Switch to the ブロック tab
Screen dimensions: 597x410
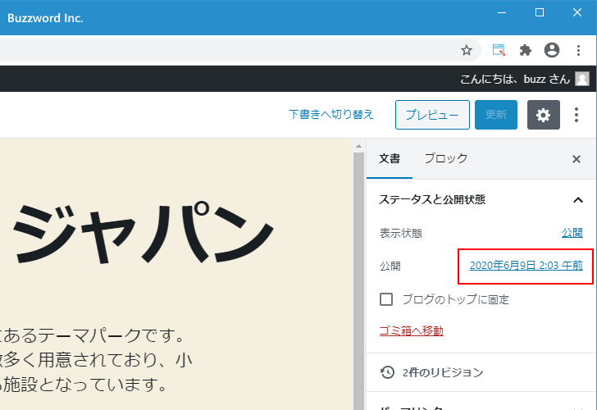pos(446,159)
